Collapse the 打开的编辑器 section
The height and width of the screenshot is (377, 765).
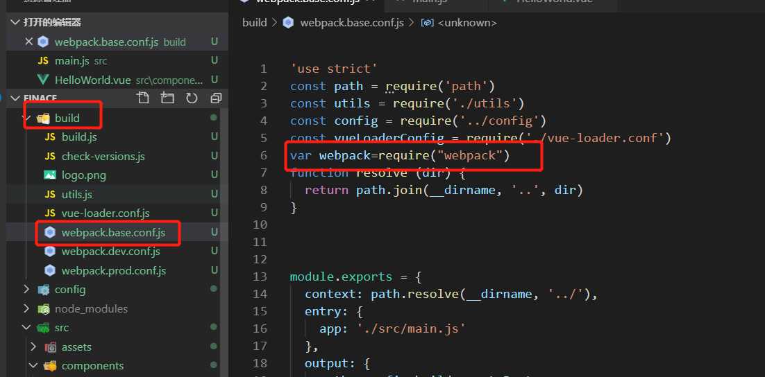(x=16, y=22)
